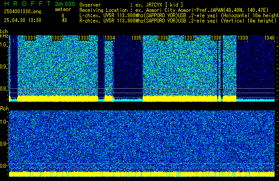279x181 pixels.
Task: Click the Rch 1.0 axis label
Action: tap(4, 122)
